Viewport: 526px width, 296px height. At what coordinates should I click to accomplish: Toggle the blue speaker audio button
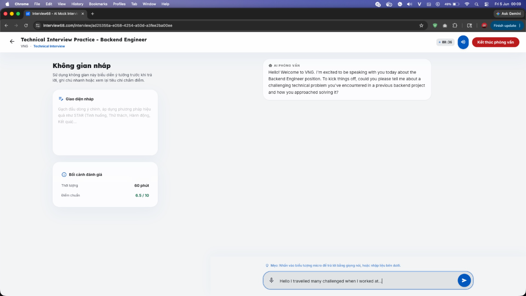coord(463,42)
